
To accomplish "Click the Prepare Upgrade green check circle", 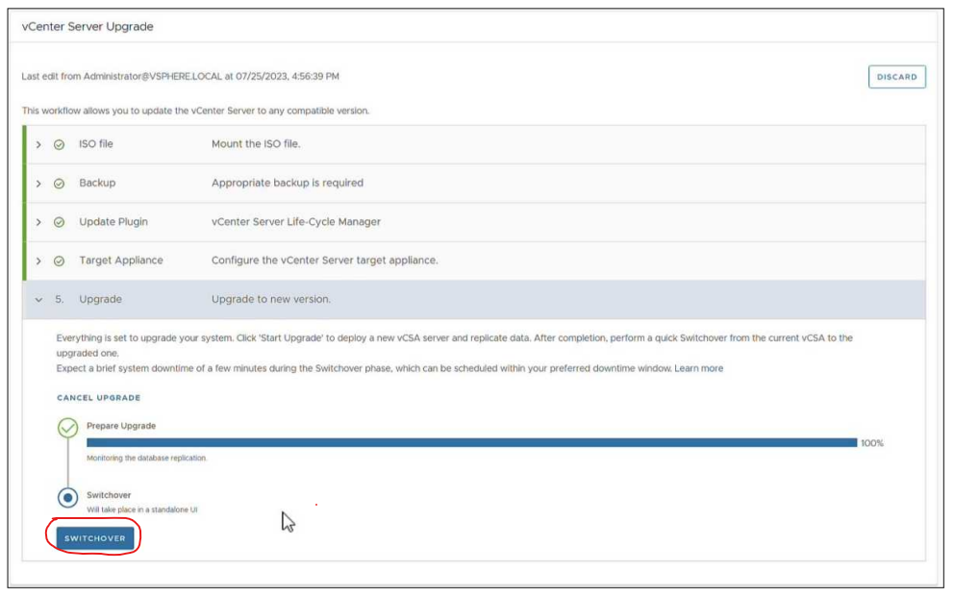I will pos(67,428).
